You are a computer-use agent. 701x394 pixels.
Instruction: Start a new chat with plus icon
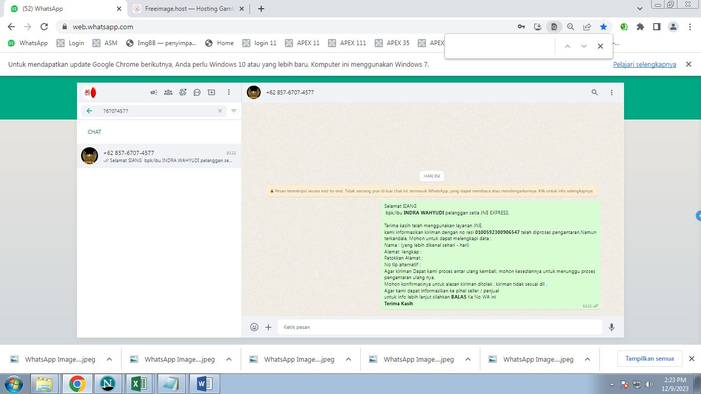click(x=211, y=92)
